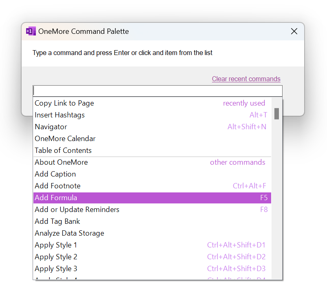This screenshot has height=287, width=327.
Task: Click the scrollbar thumb to scroll the list
Action: click(x=276, y=114)
